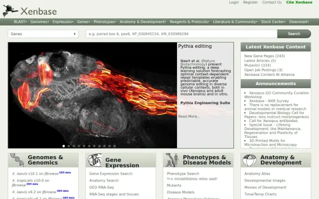Expand the Literature & Community menu
This screenshot has height=199, width=319.
235,22
